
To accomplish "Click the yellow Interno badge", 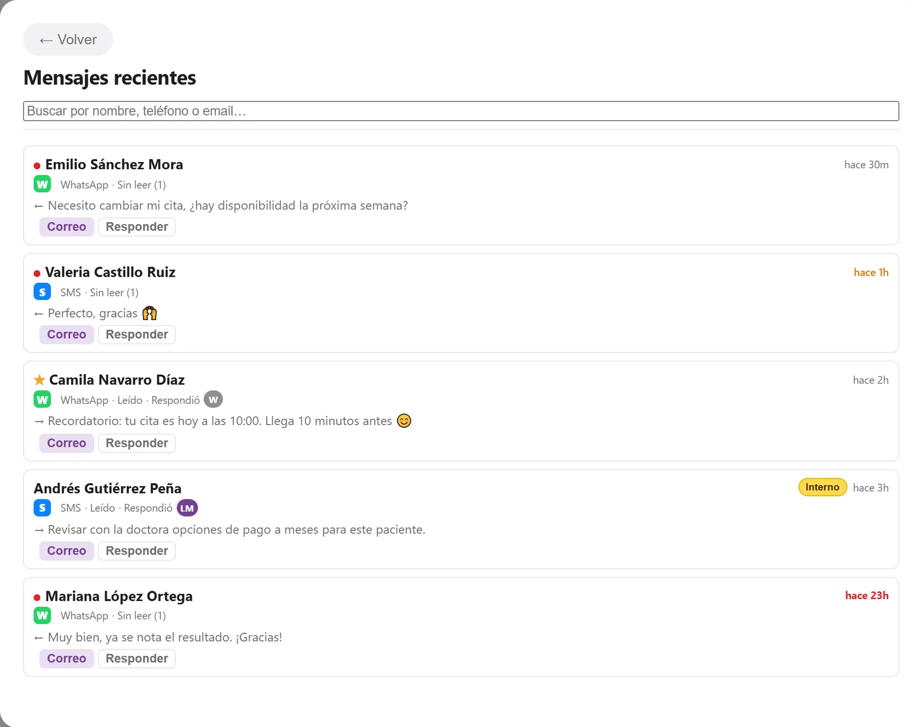I will 822,487.
